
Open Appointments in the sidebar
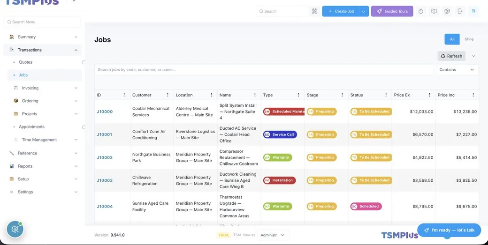[x=31, y=126]
